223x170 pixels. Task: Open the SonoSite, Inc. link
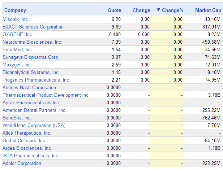(x=17, y=118)
